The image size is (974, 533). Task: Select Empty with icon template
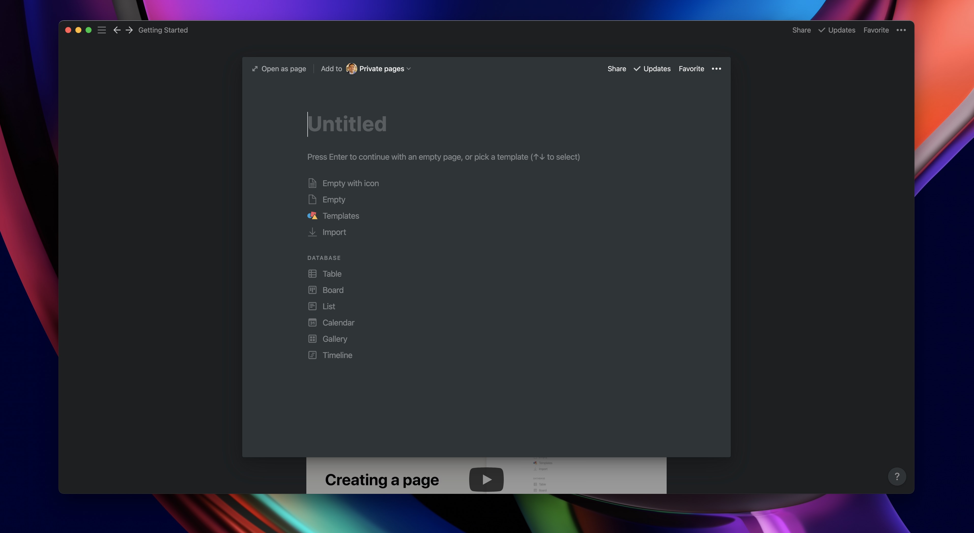coord(350,183)
